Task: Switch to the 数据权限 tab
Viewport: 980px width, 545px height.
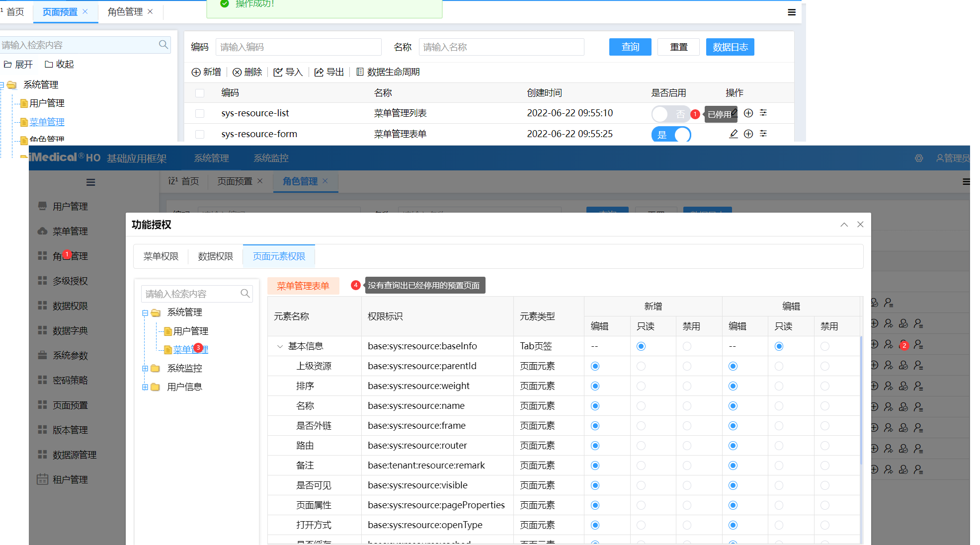Action: tap(215, 256)
